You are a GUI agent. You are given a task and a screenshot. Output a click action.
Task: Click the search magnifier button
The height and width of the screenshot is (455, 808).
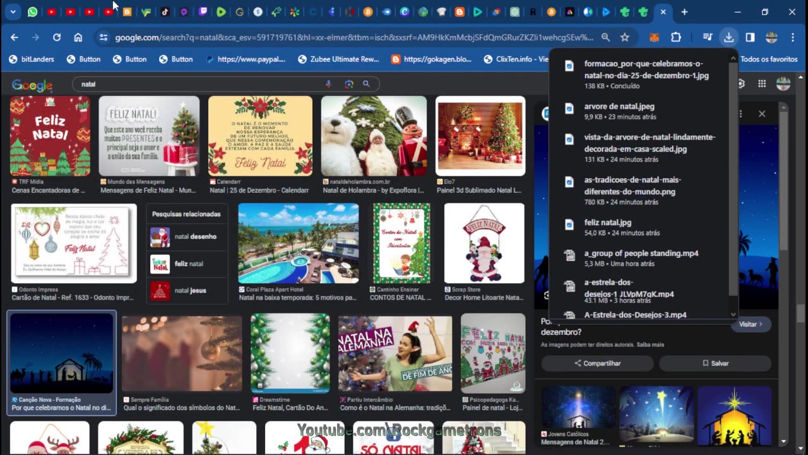[366, 84]
